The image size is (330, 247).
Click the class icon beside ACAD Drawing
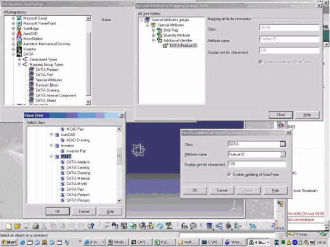(63, 140)
